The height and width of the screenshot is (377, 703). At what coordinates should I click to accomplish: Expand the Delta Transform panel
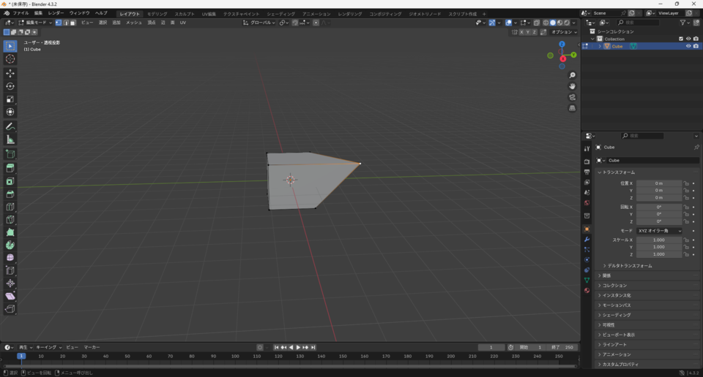pyautogui.click(x=630, y=266)
